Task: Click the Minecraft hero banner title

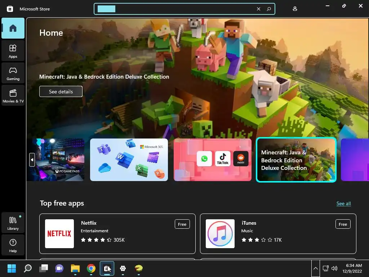Action: [104, 77]
